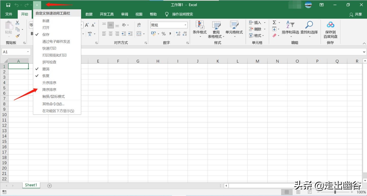Apply Percent Style with the % icon
Viewport: 367px width, 196px height.
[164, 34]
